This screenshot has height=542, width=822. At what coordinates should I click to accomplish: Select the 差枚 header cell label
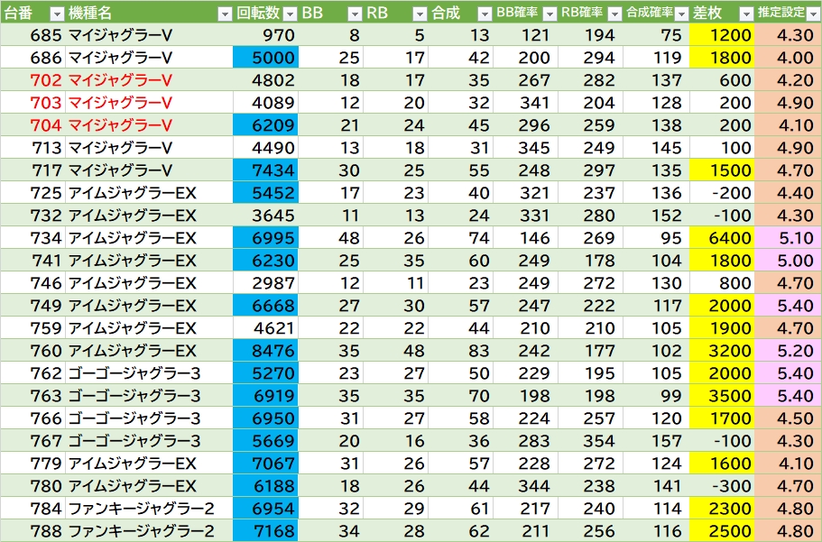(707, 14)
